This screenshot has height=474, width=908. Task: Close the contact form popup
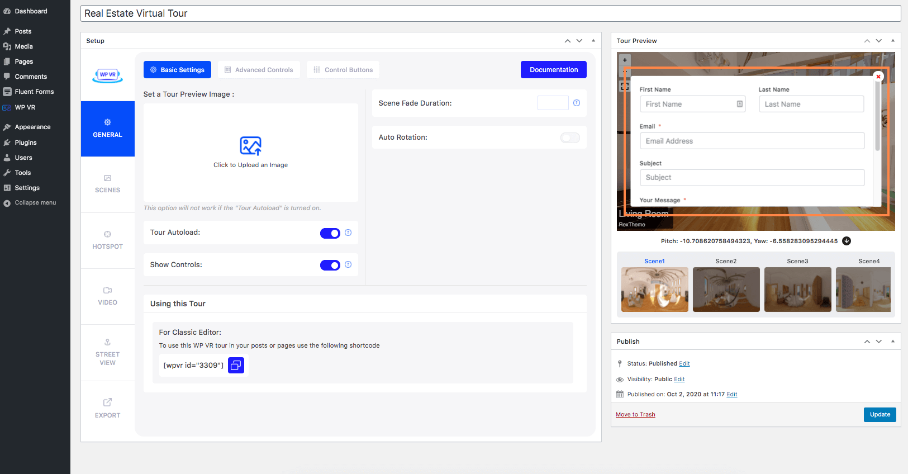click(x=878, y=77)
